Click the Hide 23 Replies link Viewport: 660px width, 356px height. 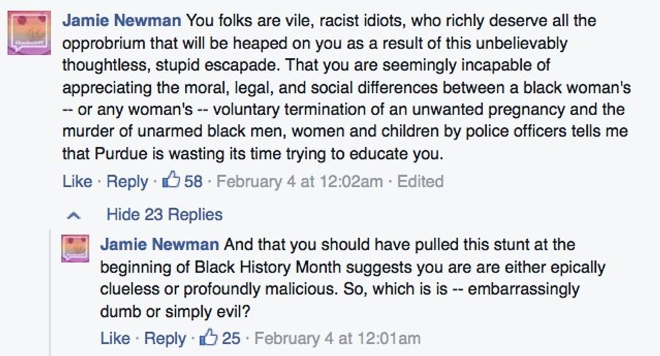(164, 215)
